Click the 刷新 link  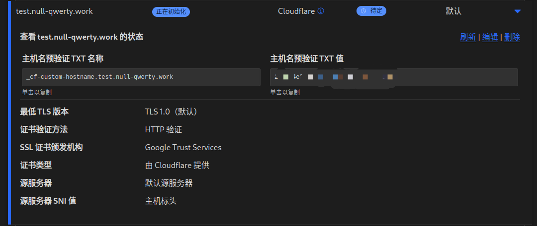click(468, 37)
